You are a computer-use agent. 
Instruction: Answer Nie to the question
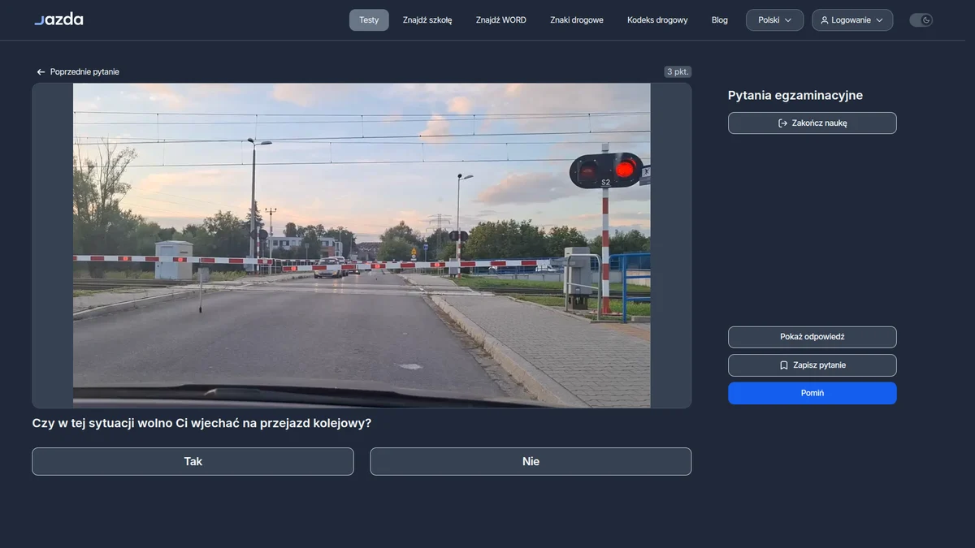pyautogui.click(x=531, y=461)
